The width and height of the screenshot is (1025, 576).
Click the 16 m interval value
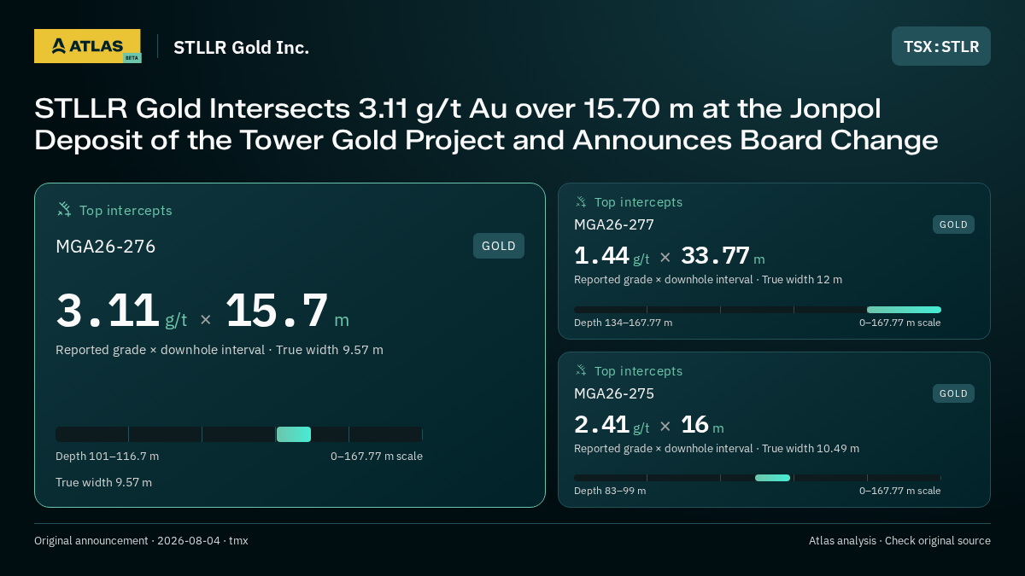(x=702, y=425)
